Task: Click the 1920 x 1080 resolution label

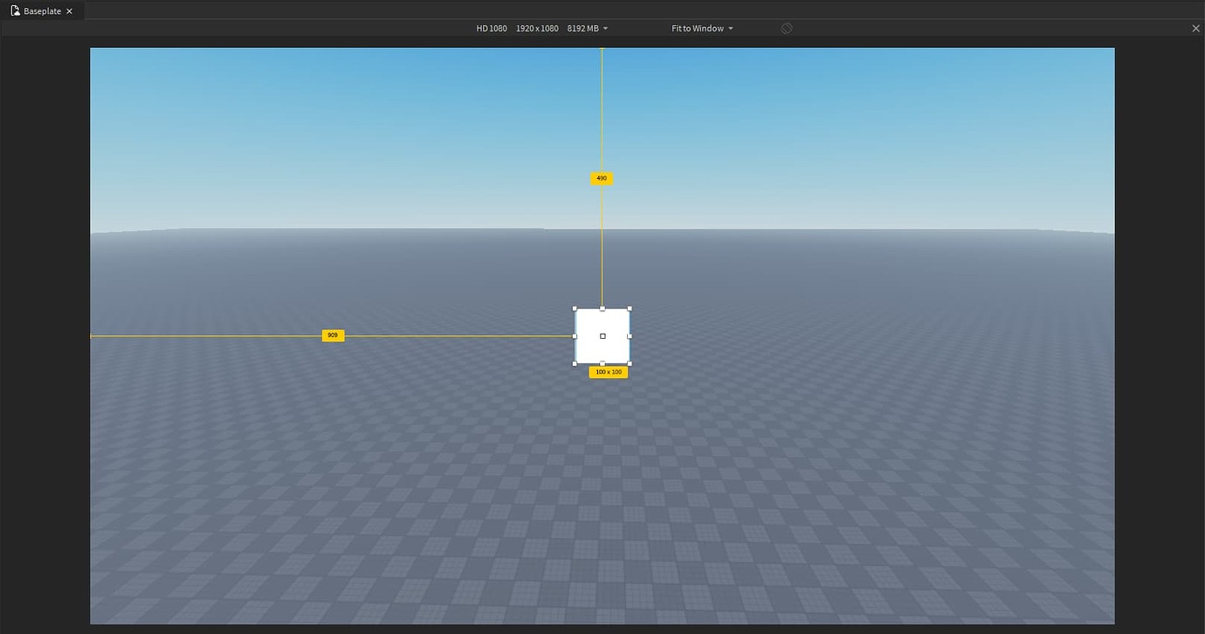Action: click(537, 28)
